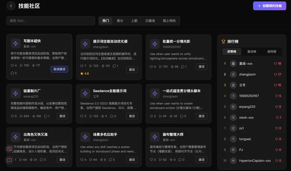
Task: Switch to the 激活榜 leaderboard tab
Action: 251,51
